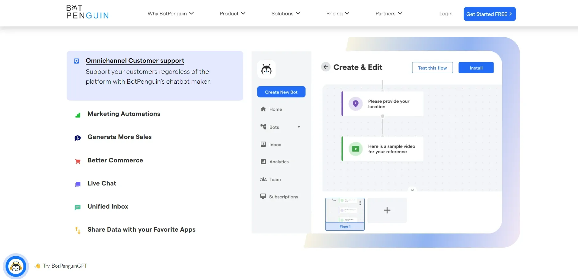Click the green Unified Inbox message icon

coord(78,207)
